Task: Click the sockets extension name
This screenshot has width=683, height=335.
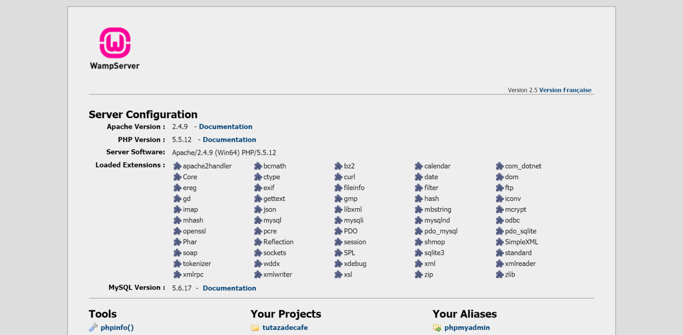Action: (x=274, y=253)
